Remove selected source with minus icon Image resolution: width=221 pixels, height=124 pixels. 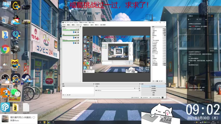pyautogui.click(x=155, y=81)
